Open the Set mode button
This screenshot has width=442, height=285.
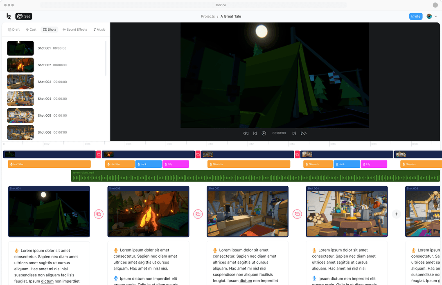[x=24, y=16]
